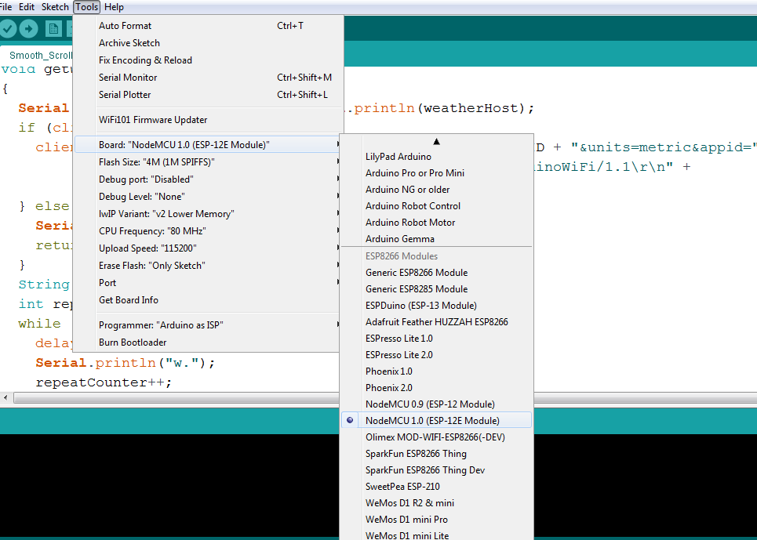Select SparkFun ESP8266 Thing Dev board
The width and height of the screenshot is (757, 540).
[x=436, y=470]
